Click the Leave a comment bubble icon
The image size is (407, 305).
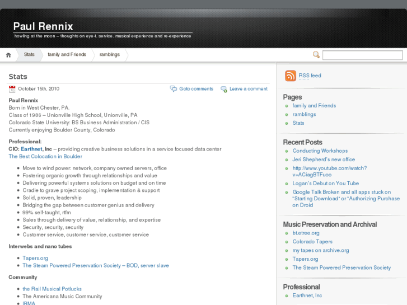[x=224, y=89]
